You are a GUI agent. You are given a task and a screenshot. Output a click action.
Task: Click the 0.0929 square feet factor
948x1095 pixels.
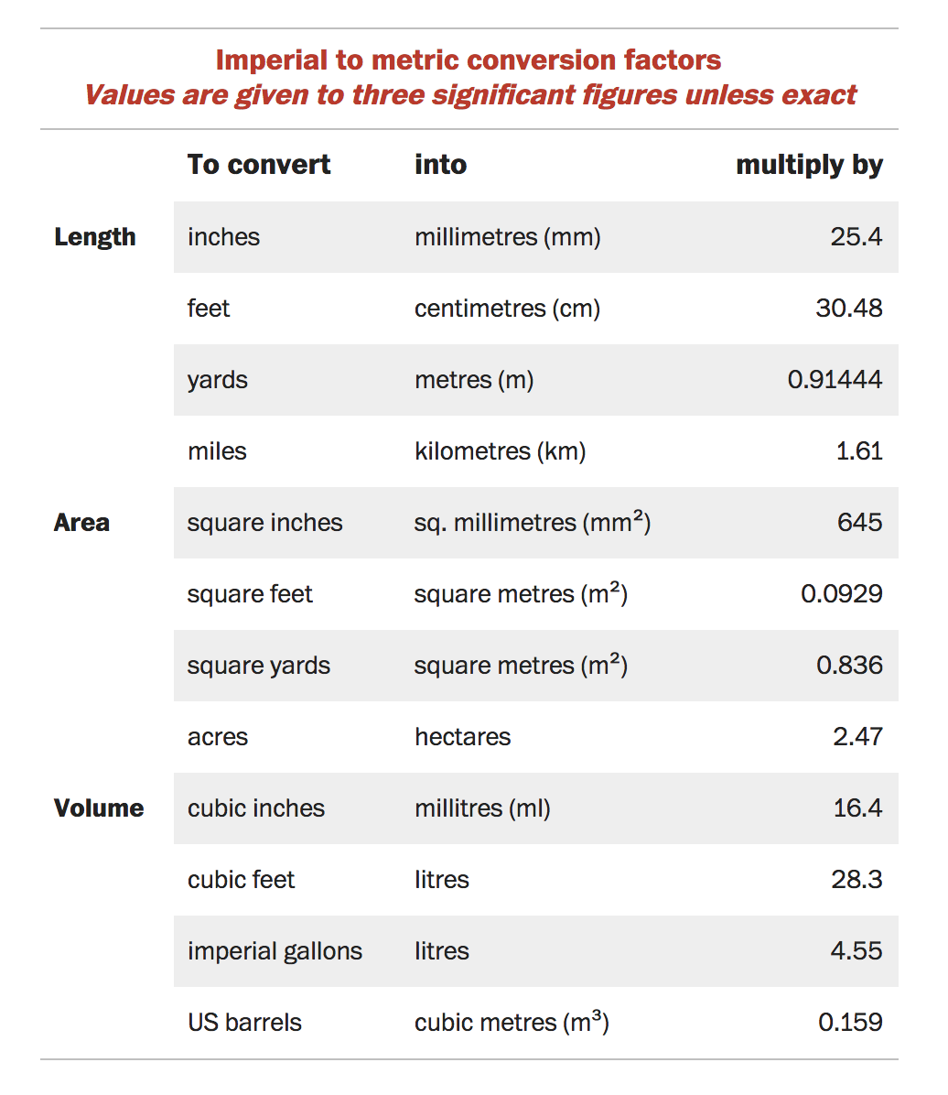click(x=842, y=594)
